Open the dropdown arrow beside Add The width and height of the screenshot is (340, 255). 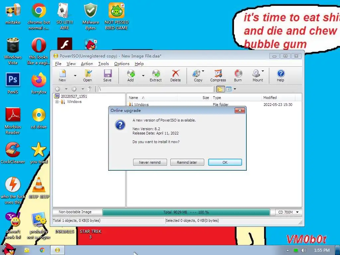(x=143, y=76)
